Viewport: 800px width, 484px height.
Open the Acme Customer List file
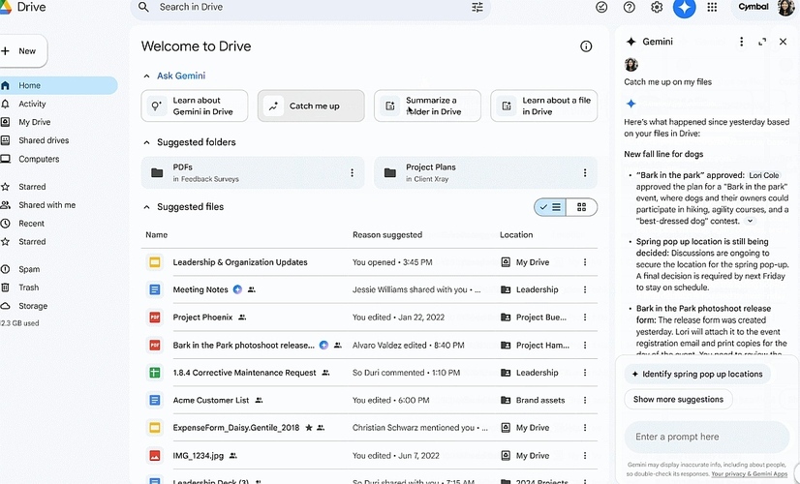point(211,401)
